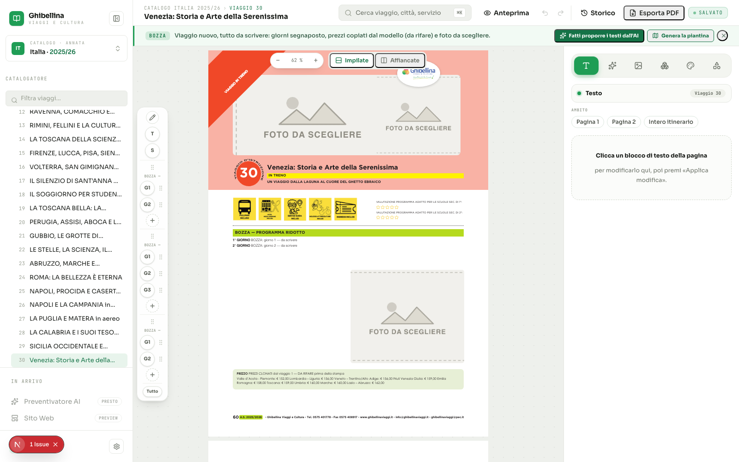Open the Italia 2025/26 catalog selector
The height and width of the screenshot is (462, 739).
(67, 48)
